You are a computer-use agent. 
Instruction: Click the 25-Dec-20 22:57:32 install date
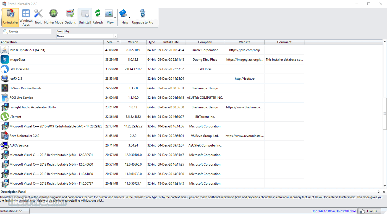point(171,69)
